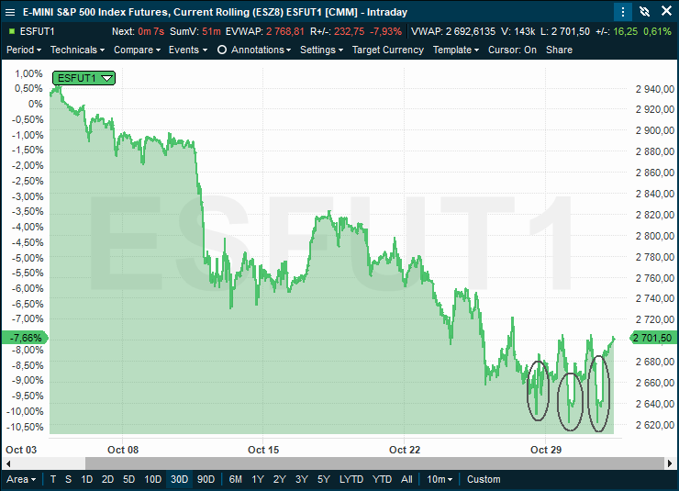Select the LYTD time range

(x=351, y=479)
